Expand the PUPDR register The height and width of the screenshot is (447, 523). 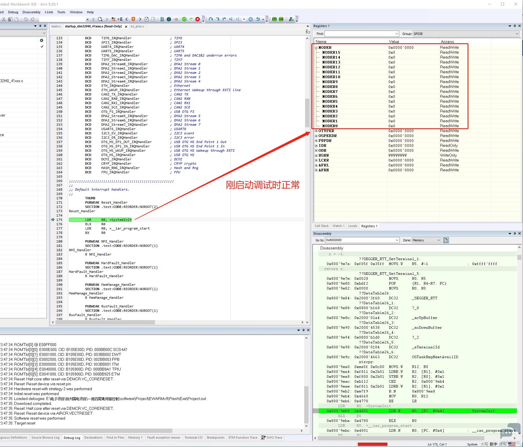(316, 141)
